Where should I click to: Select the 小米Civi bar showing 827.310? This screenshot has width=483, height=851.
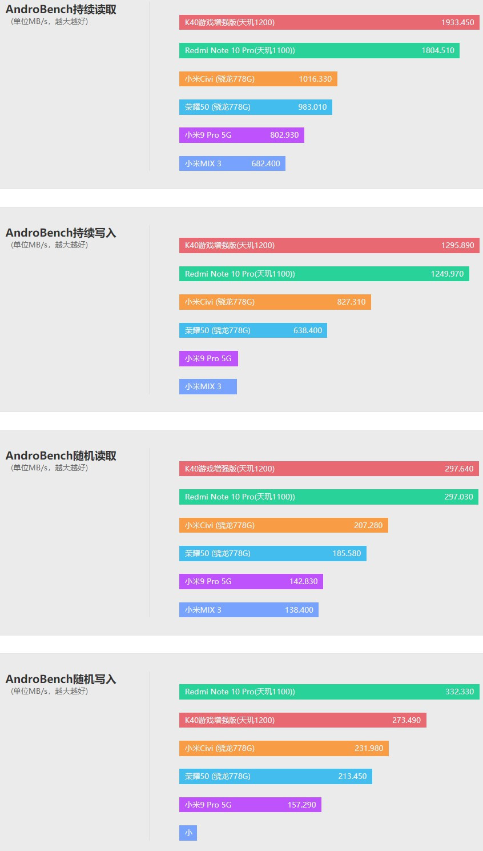coord(275,302)
